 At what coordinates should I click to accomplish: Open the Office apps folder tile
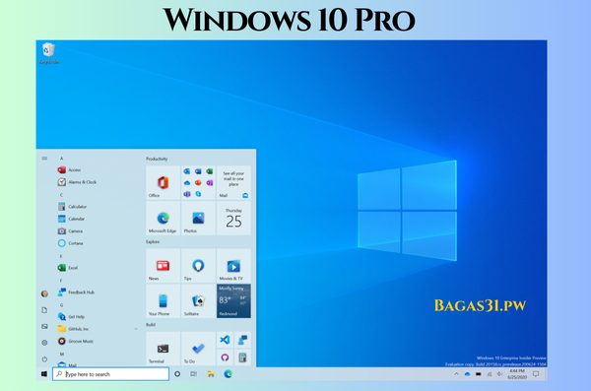point(198,183)
